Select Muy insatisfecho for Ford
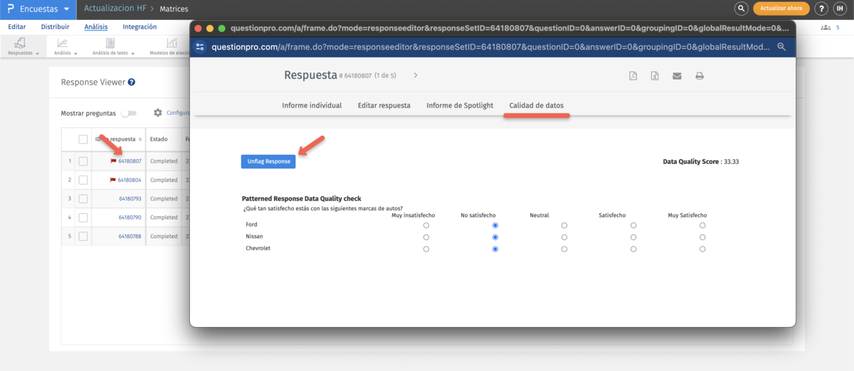854x371 pixels. coord(426,225)
